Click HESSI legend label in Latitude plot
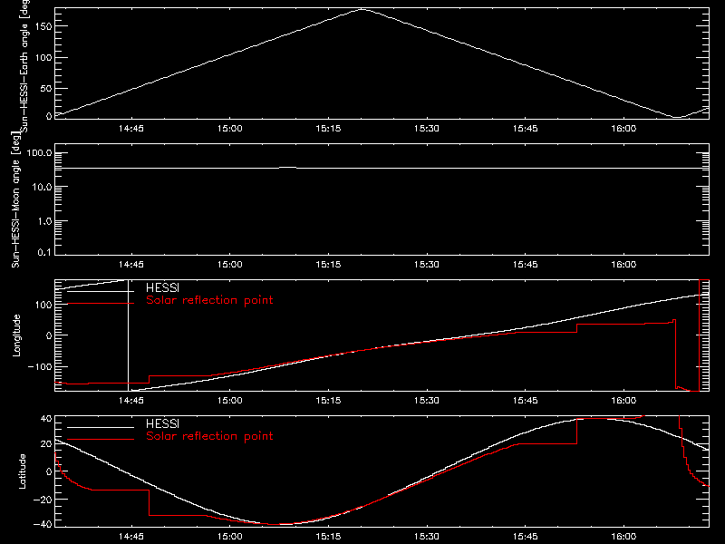 (162, 423)
